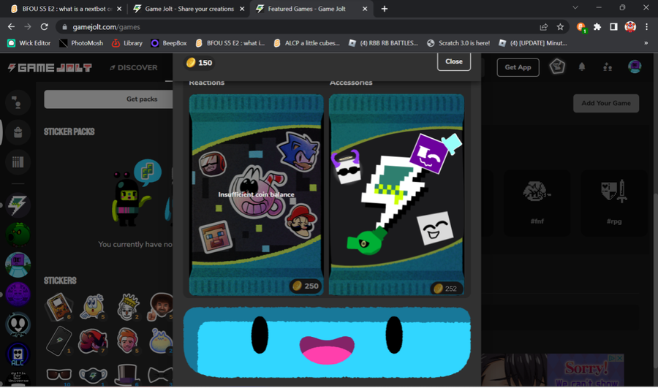Switch to Game Jolt Share your creations tab

coord(189,9)
